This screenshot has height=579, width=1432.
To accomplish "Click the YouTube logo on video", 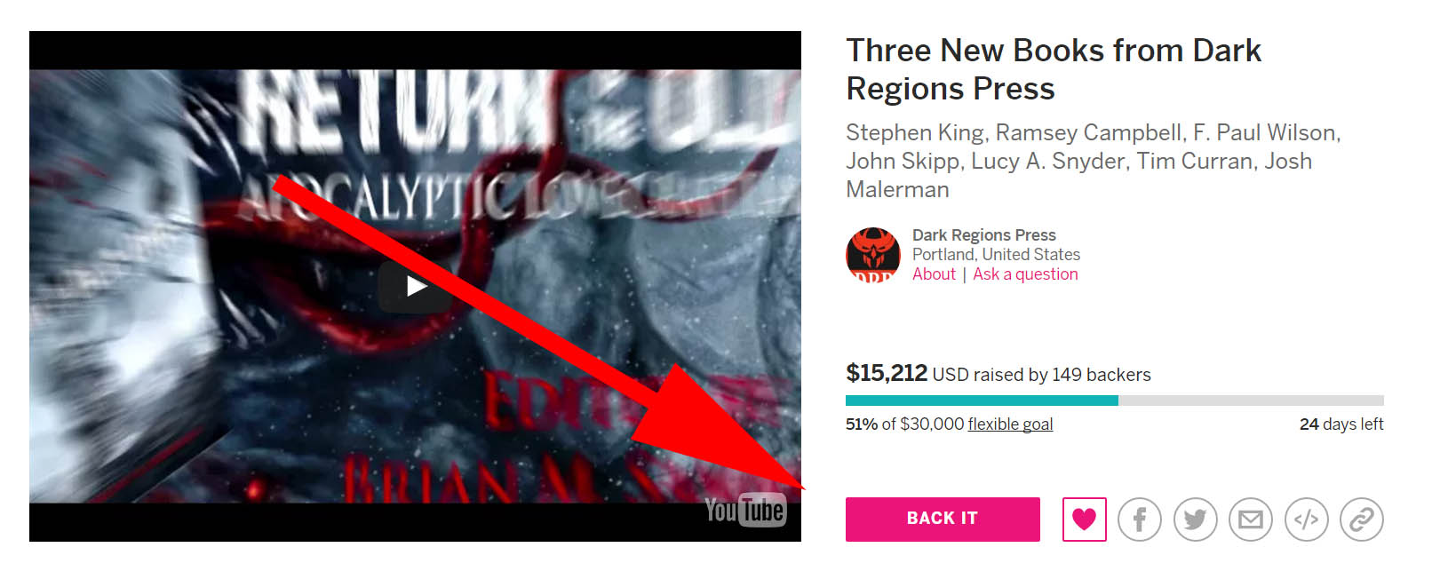I will (x=745, y=511).
